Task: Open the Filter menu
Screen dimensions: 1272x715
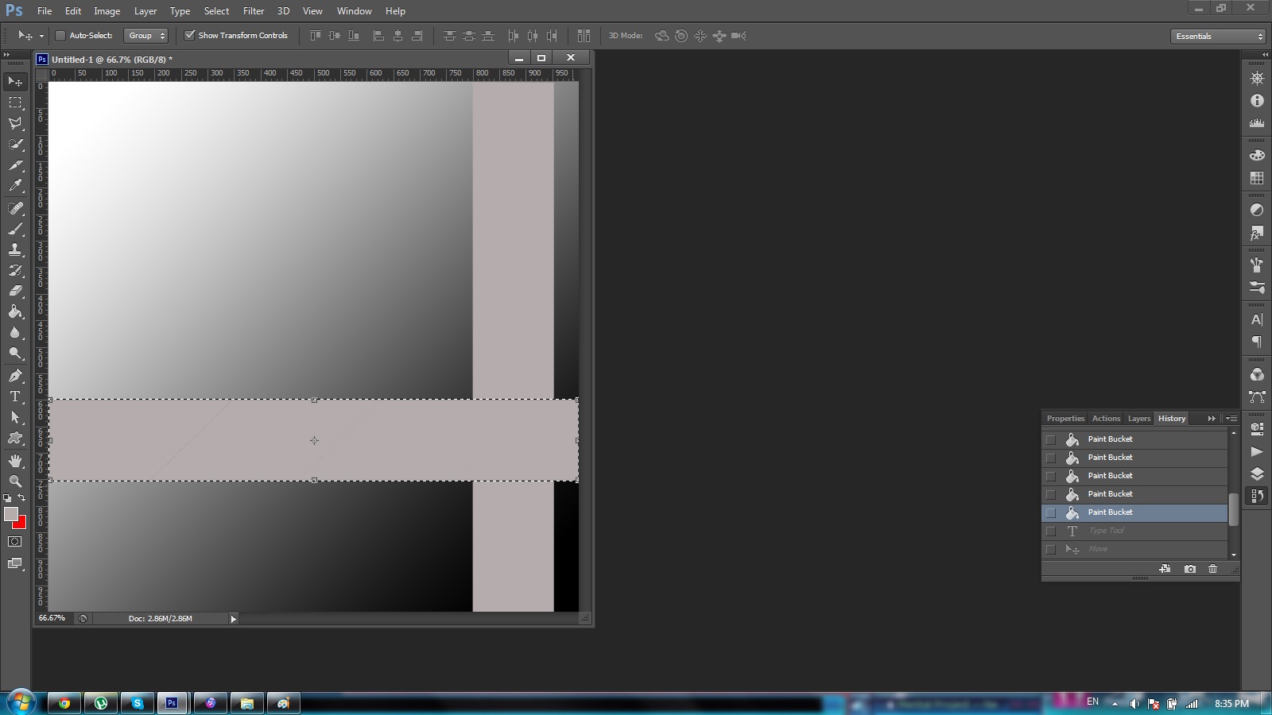Action: pos(254,11)
